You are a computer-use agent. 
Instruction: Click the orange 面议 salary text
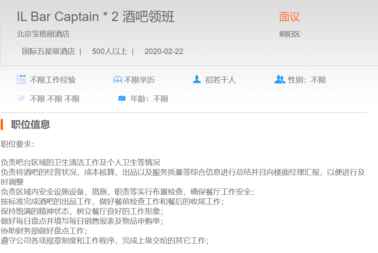coord(289,17)
